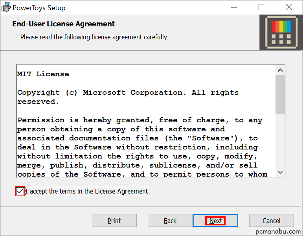The width and height of the screenshot is (303, 236).
Task: Click the scroll up arrow of license text
Action: coord(280,70)
